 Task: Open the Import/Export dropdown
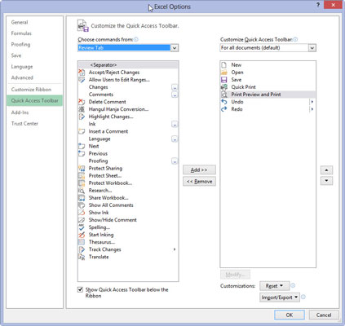[x=280, y=297]
